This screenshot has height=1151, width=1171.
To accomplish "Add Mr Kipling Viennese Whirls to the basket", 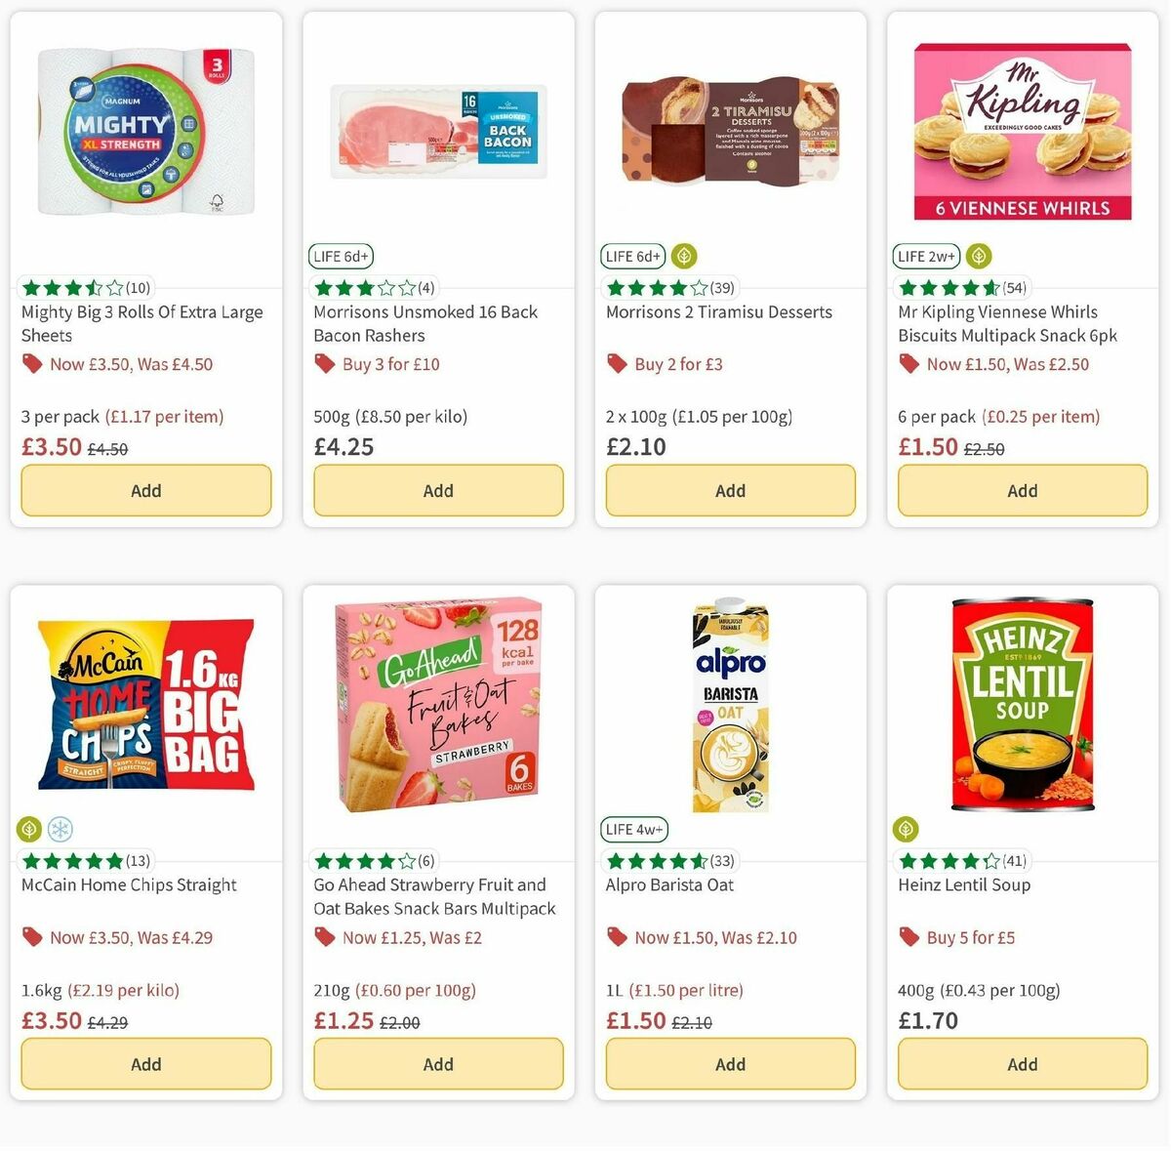I will pyautogui.click(x=1022, y=490).
